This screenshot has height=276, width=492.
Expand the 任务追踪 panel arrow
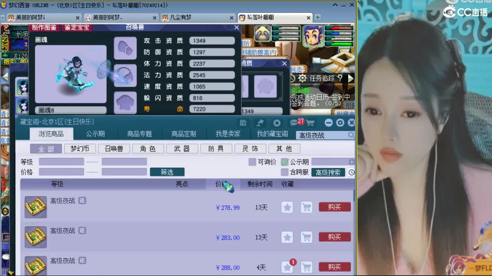click(x=351, y=78)
